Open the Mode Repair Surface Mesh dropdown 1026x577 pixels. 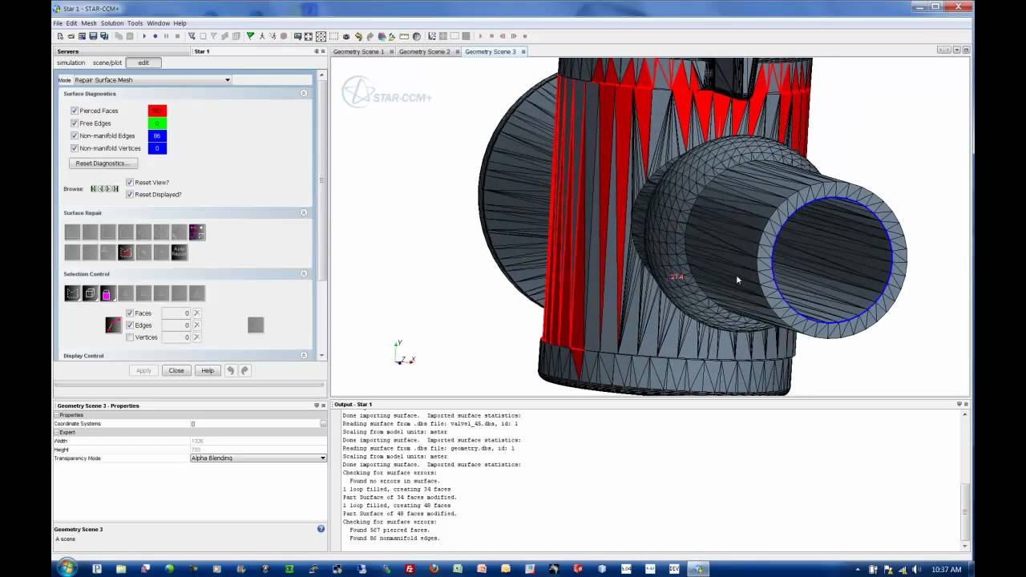152,80
